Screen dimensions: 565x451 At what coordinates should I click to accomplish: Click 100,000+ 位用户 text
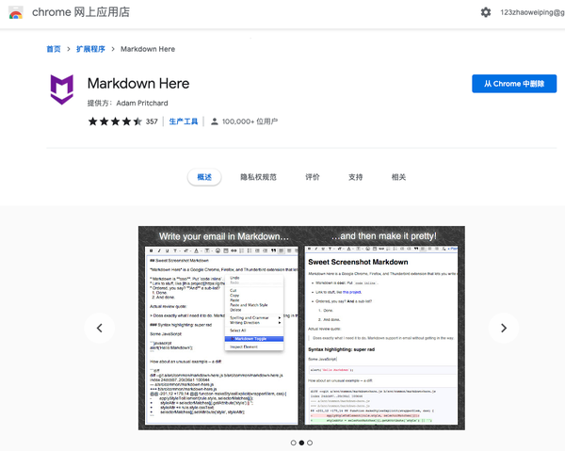(x=250, y=121)
